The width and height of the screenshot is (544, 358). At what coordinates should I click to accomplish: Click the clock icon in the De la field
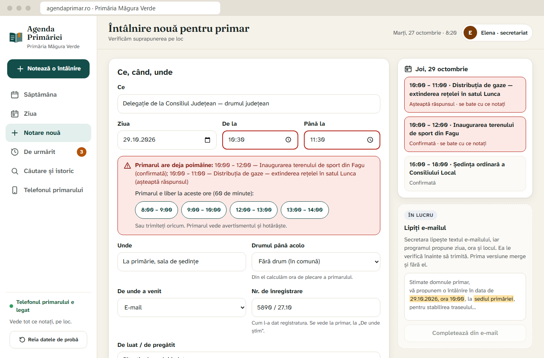click(288, 140)
